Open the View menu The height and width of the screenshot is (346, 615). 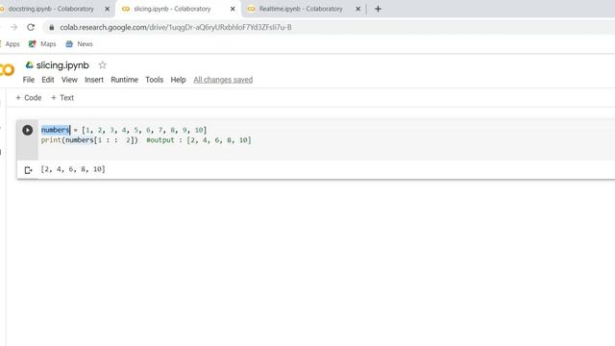[69, 80]
